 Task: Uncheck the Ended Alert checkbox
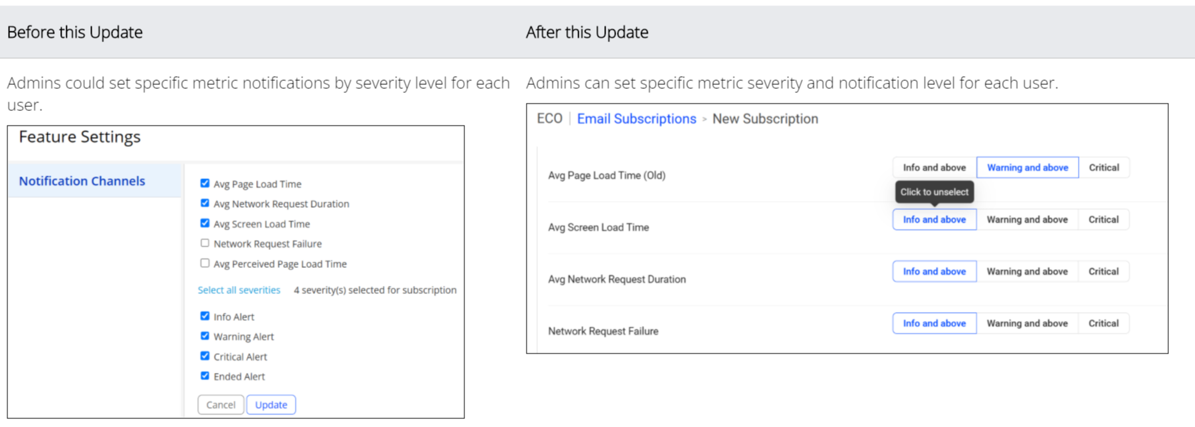(x=205, y=376)
